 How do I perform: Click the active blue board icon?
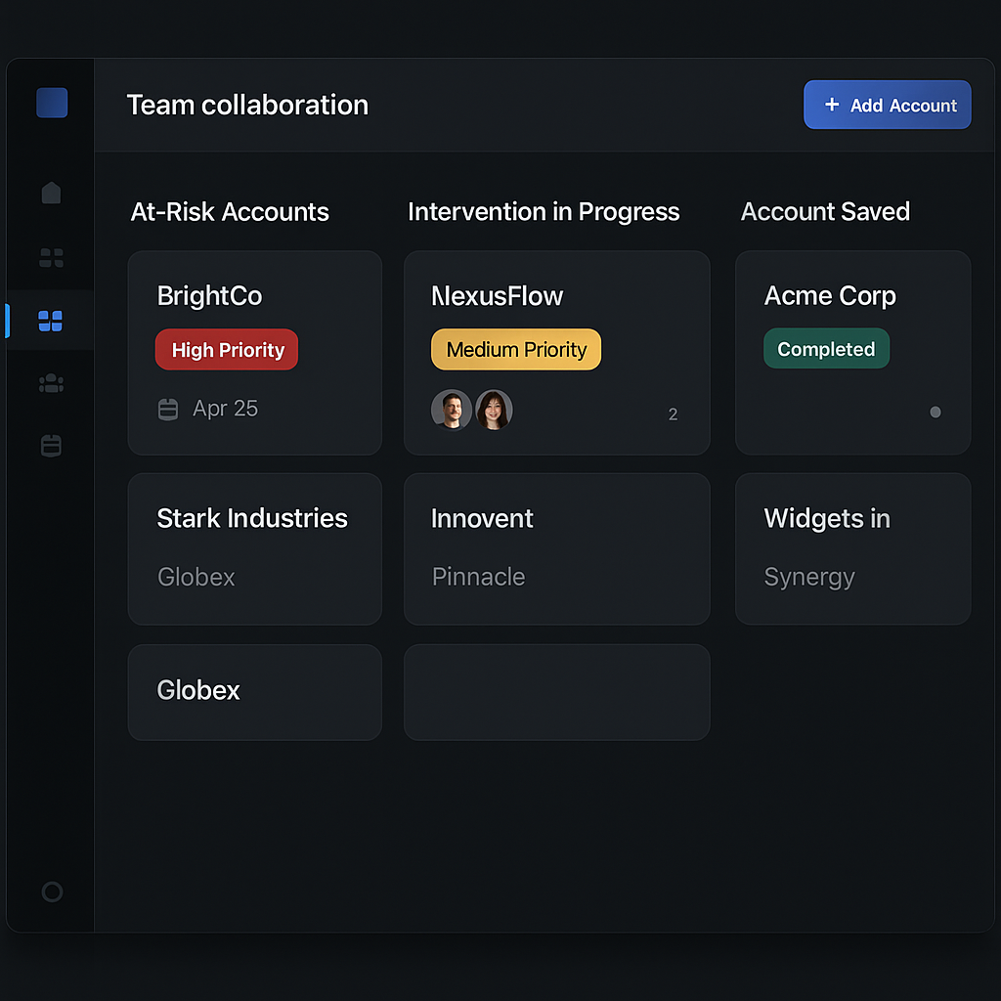[51, 321]
